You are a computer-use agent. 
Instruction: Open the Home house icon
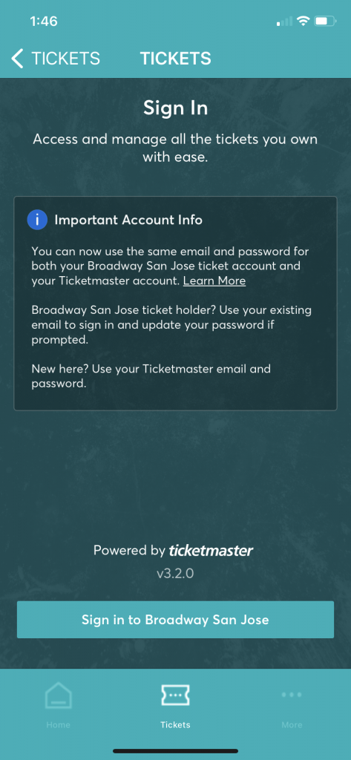(x=58, y=696)
